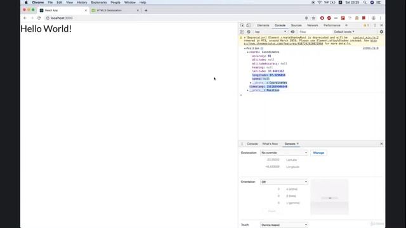Collapse the coords: Coordinates node
Screen dimensions: 406x228
point(248,52)
